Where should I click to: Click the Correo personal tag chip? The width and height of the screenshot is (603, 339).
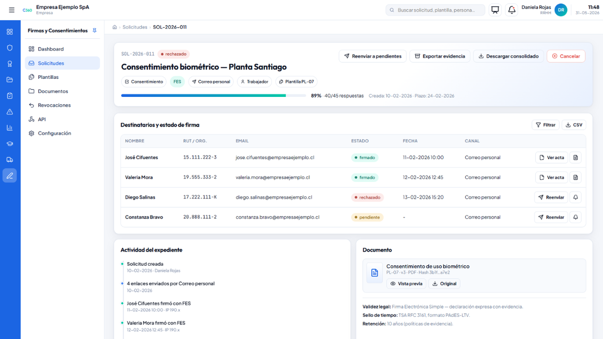click(x=211, y=81)
